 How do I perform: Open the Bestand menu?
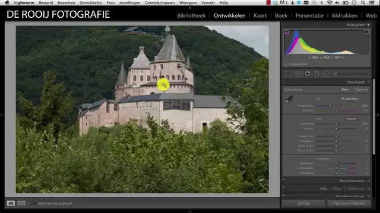[46, 2]
